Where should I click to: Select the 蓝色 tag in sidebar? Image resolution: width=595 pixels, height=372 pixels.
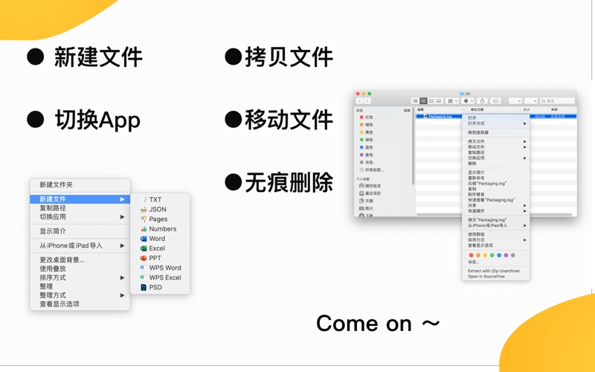click(x=366, y=147)
